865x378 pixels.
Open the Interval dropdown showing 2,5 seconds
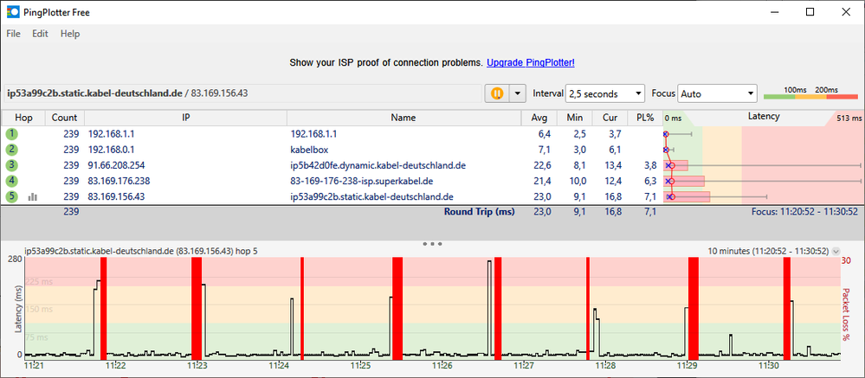click(605, 93)
